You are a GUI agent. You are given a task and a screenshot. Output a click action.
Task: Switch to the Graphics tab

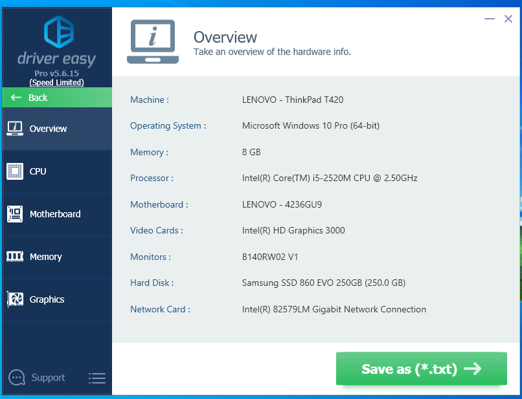click(57, 299)
